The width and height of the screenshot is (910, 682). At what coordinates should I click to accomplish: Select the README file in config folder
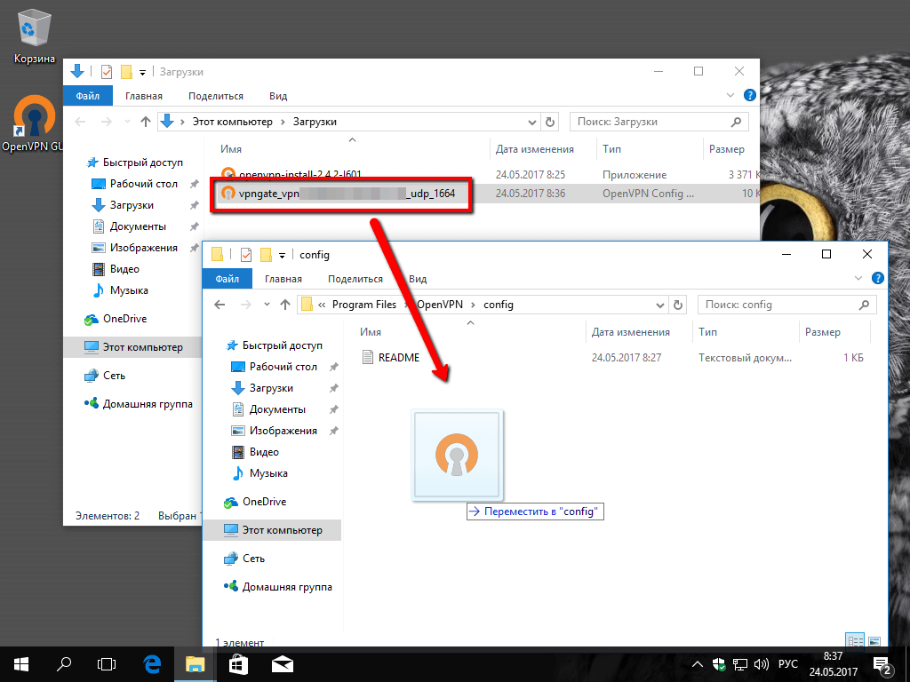click(398, 358)
